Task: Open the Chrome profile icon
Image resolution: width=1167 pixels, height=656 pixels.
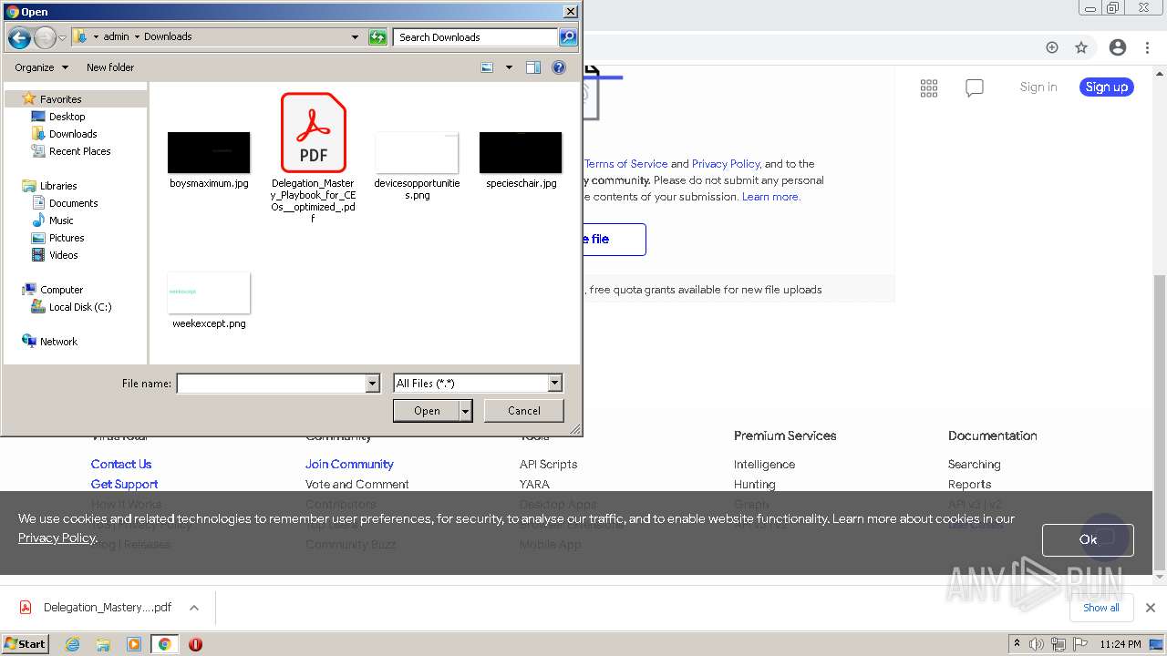Action: (1118, 47)
